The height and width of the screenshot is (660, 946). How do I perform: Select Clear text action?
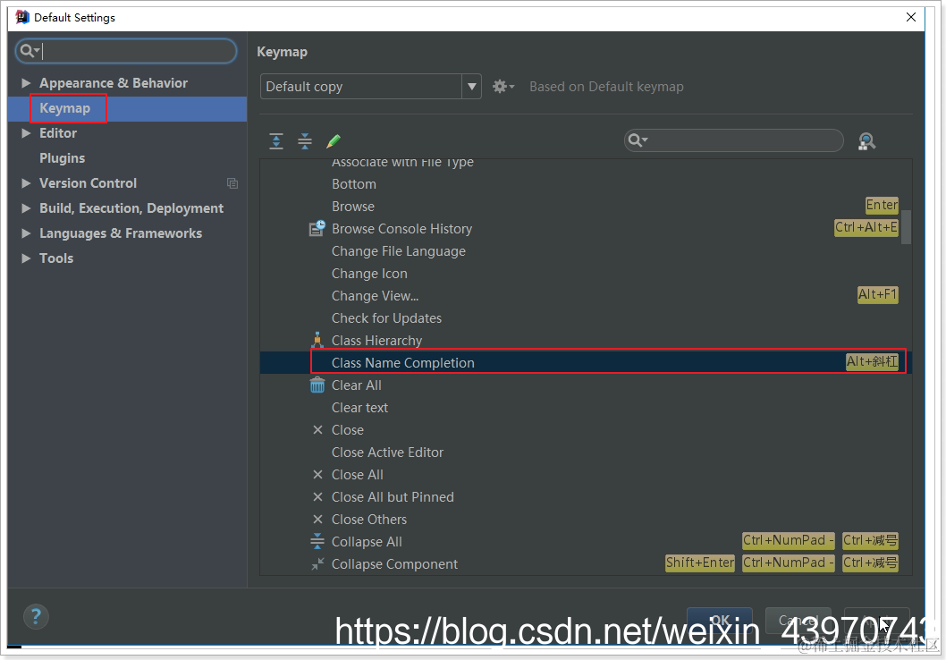pyautogui.click(x=586, y=407)
